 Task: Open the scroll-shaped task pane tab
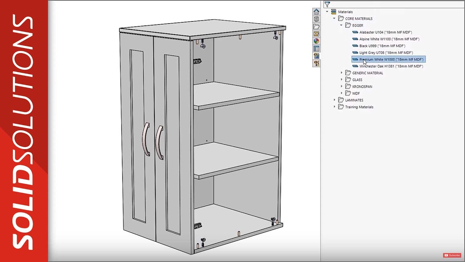pyautogui.click(x=316, y=56)
